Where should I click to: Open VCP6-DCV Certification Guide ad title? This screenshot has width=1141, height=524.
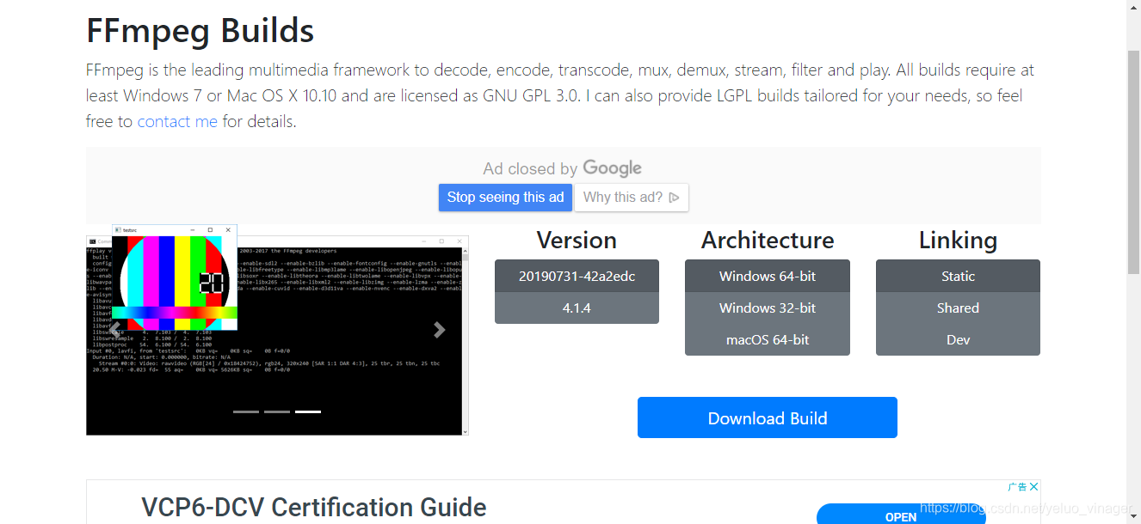tap(314, 507)
